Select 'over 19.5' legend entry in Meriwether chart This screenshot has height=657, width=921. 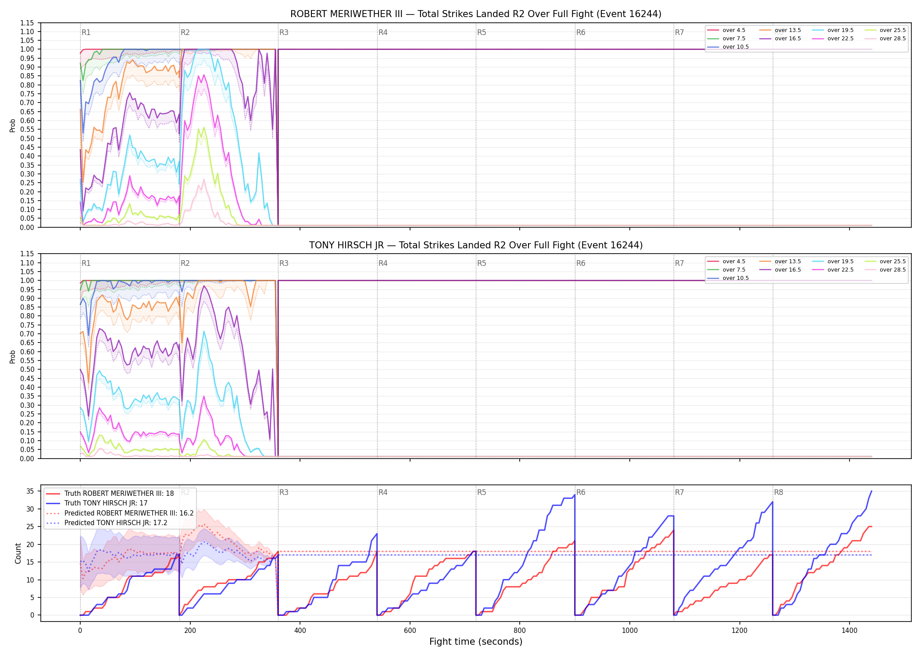click(x=833, y=30)
